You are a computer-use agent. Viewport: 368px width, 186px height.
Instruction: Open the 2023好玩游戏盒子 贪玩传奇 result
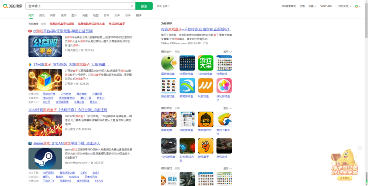[68, 110]
